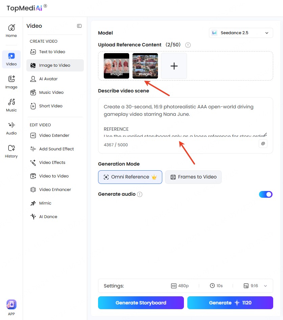Open Video Enhancer tool

pyautogui.click(x=55, y=190)
